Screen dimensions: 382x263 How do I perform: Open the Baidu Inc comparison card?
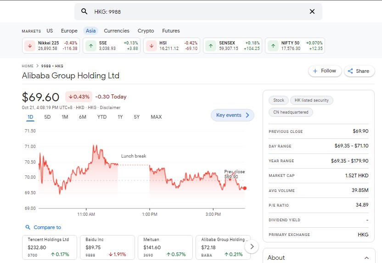[x=107, y=247]
